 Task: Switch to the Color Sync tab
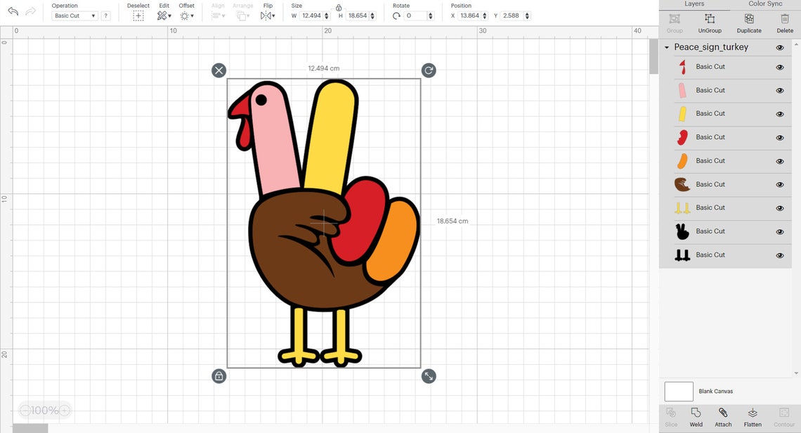pyautogui.click(x=765, y=3)
